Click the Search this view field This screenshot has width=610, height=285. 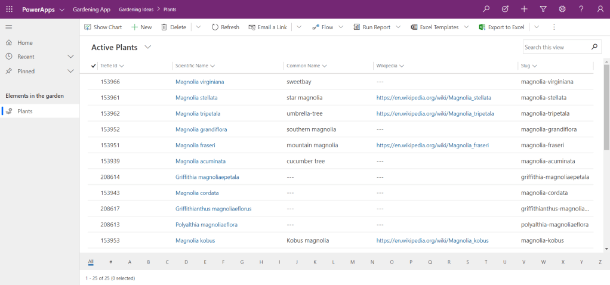point(555,47)
